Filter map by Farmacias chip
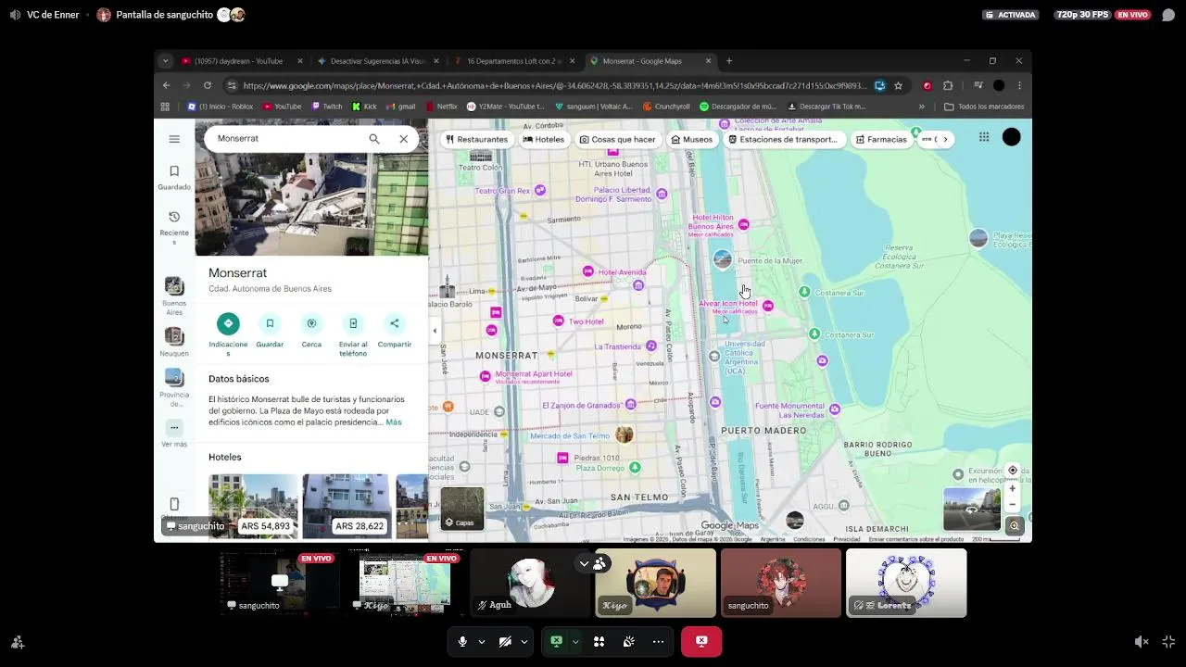 (x=881, y=140)
